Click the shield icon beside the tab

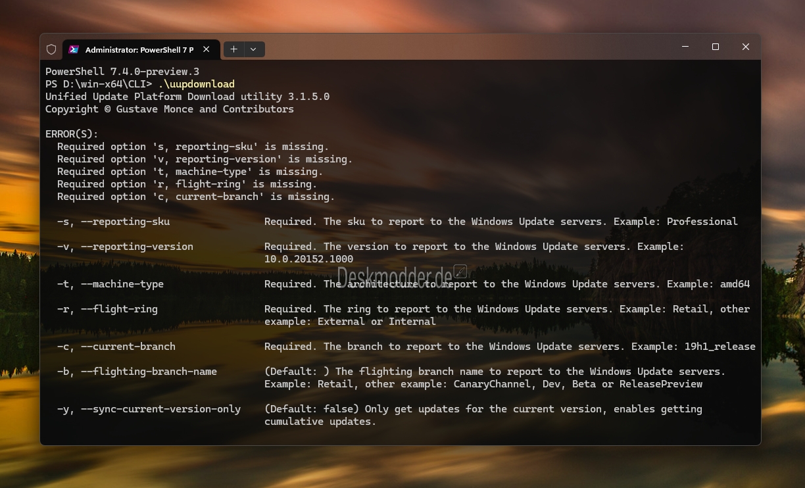51,49
